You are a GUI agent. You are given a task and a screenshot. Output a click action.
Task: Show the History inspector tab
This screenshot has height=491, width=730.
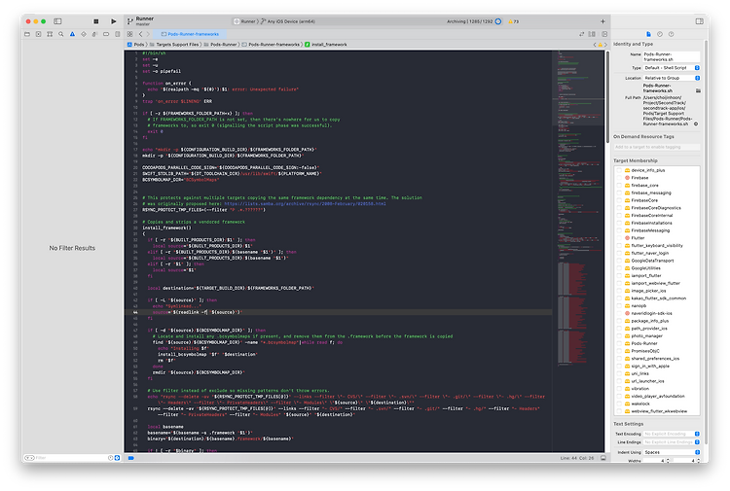[x=660, y=34]
